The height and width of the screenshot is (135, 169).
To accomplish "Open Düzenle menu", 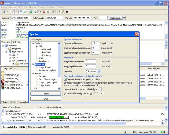I will [13, 7].
